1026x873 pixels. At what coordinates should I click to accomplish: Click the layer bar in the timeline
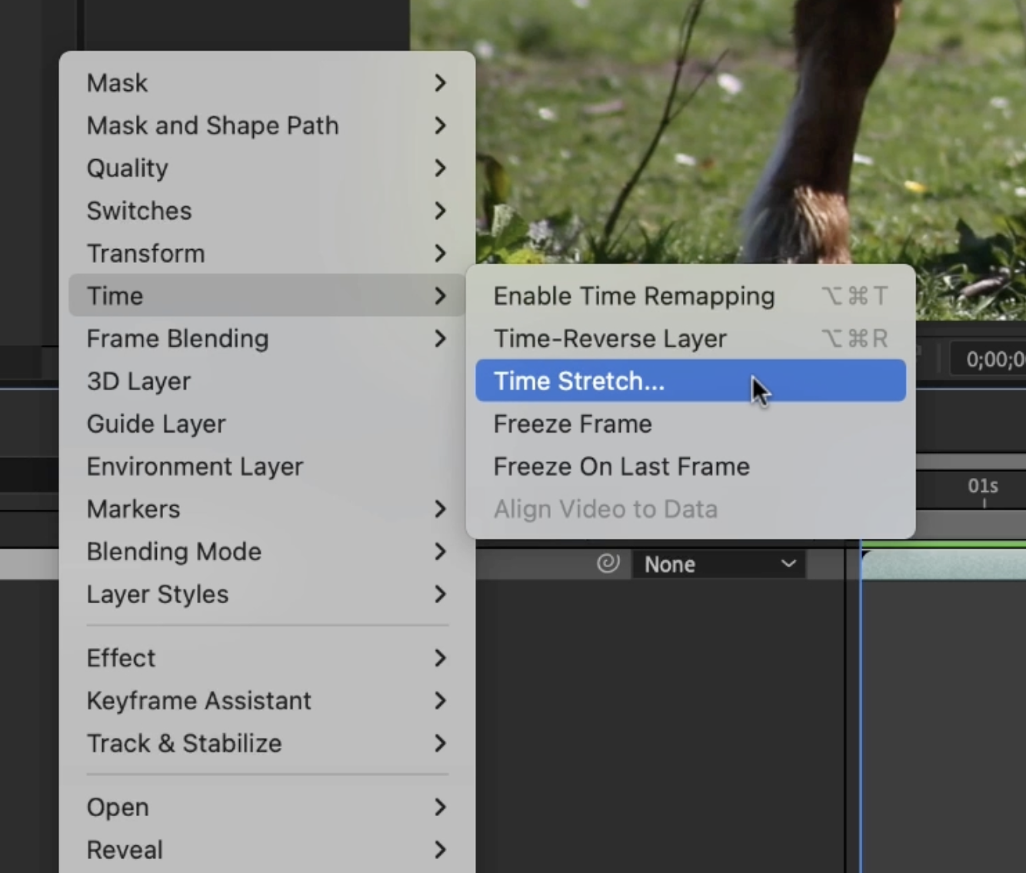tap(944, 565)
